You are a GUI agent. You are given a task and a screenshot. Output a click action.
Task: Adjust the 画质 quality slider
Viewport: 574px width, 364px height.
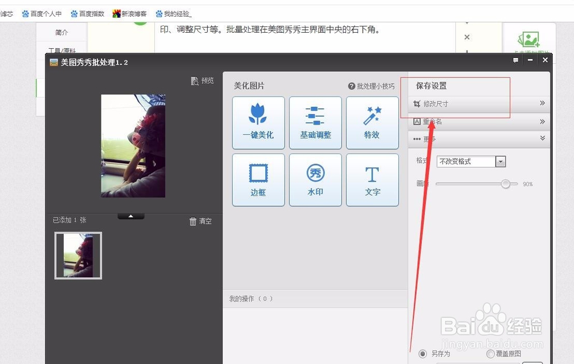505,184
